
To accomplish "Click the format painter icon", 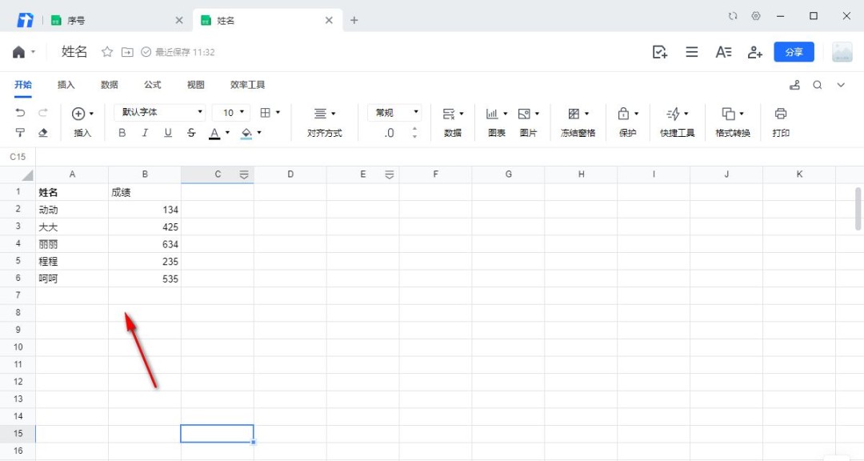I will tap(20, 133).
